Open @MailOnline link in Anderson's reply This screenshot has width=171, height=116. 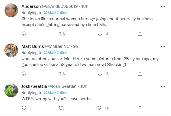pyautogui.click(x=56, y=13)
